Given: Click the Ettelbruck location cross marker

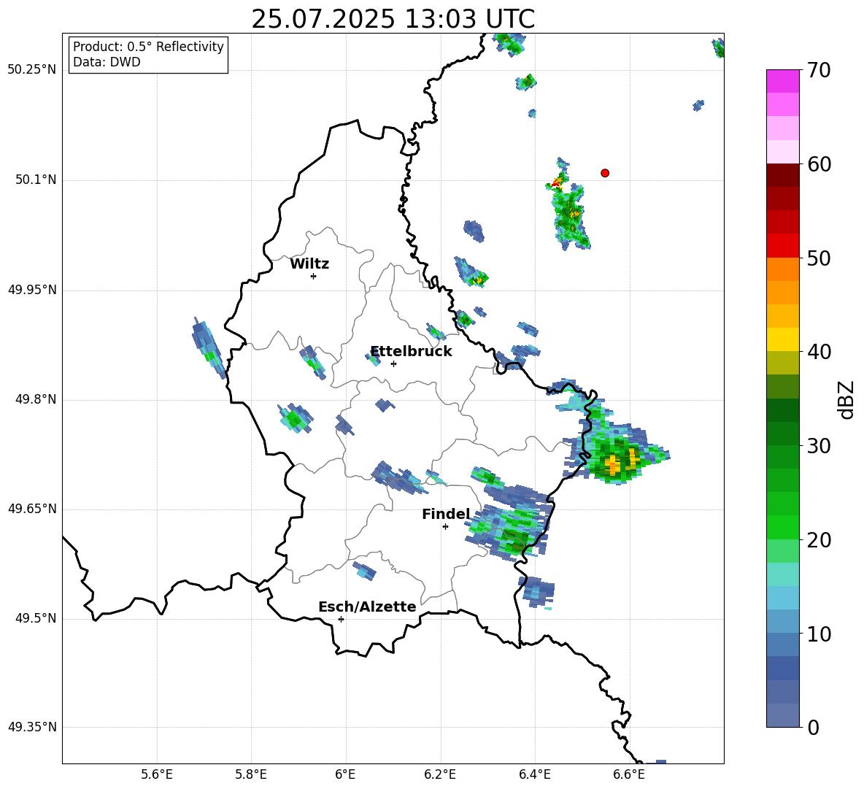Looking at the screenshot, I should coord(393,363).
